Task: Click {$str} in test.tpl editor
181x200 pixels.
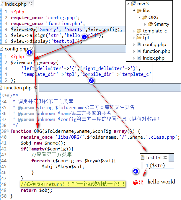Action: [x=157, y=165]
